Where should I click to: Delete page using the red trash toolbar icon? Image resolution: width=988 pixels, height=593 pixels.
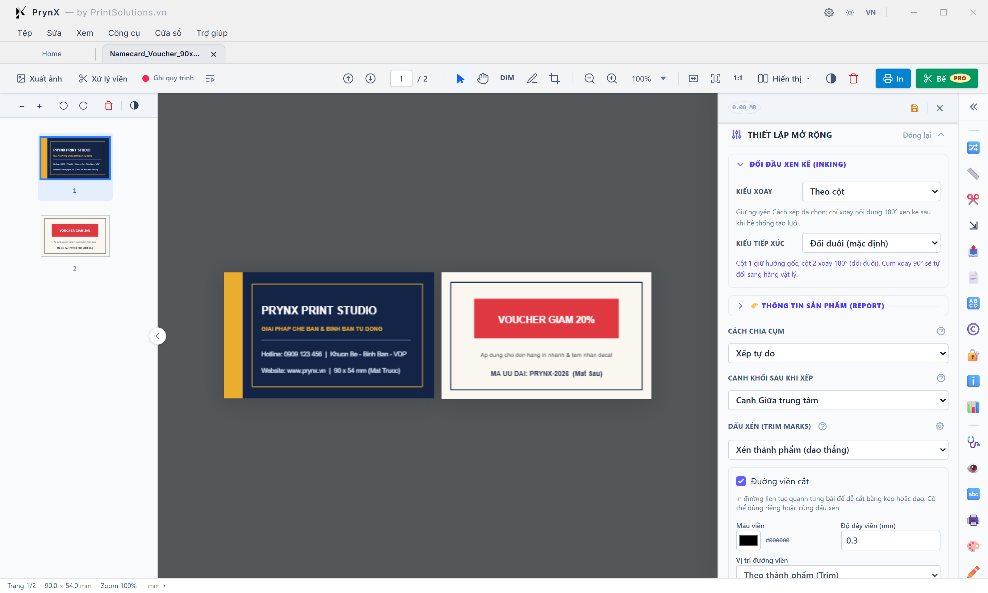tap(853, 78)
